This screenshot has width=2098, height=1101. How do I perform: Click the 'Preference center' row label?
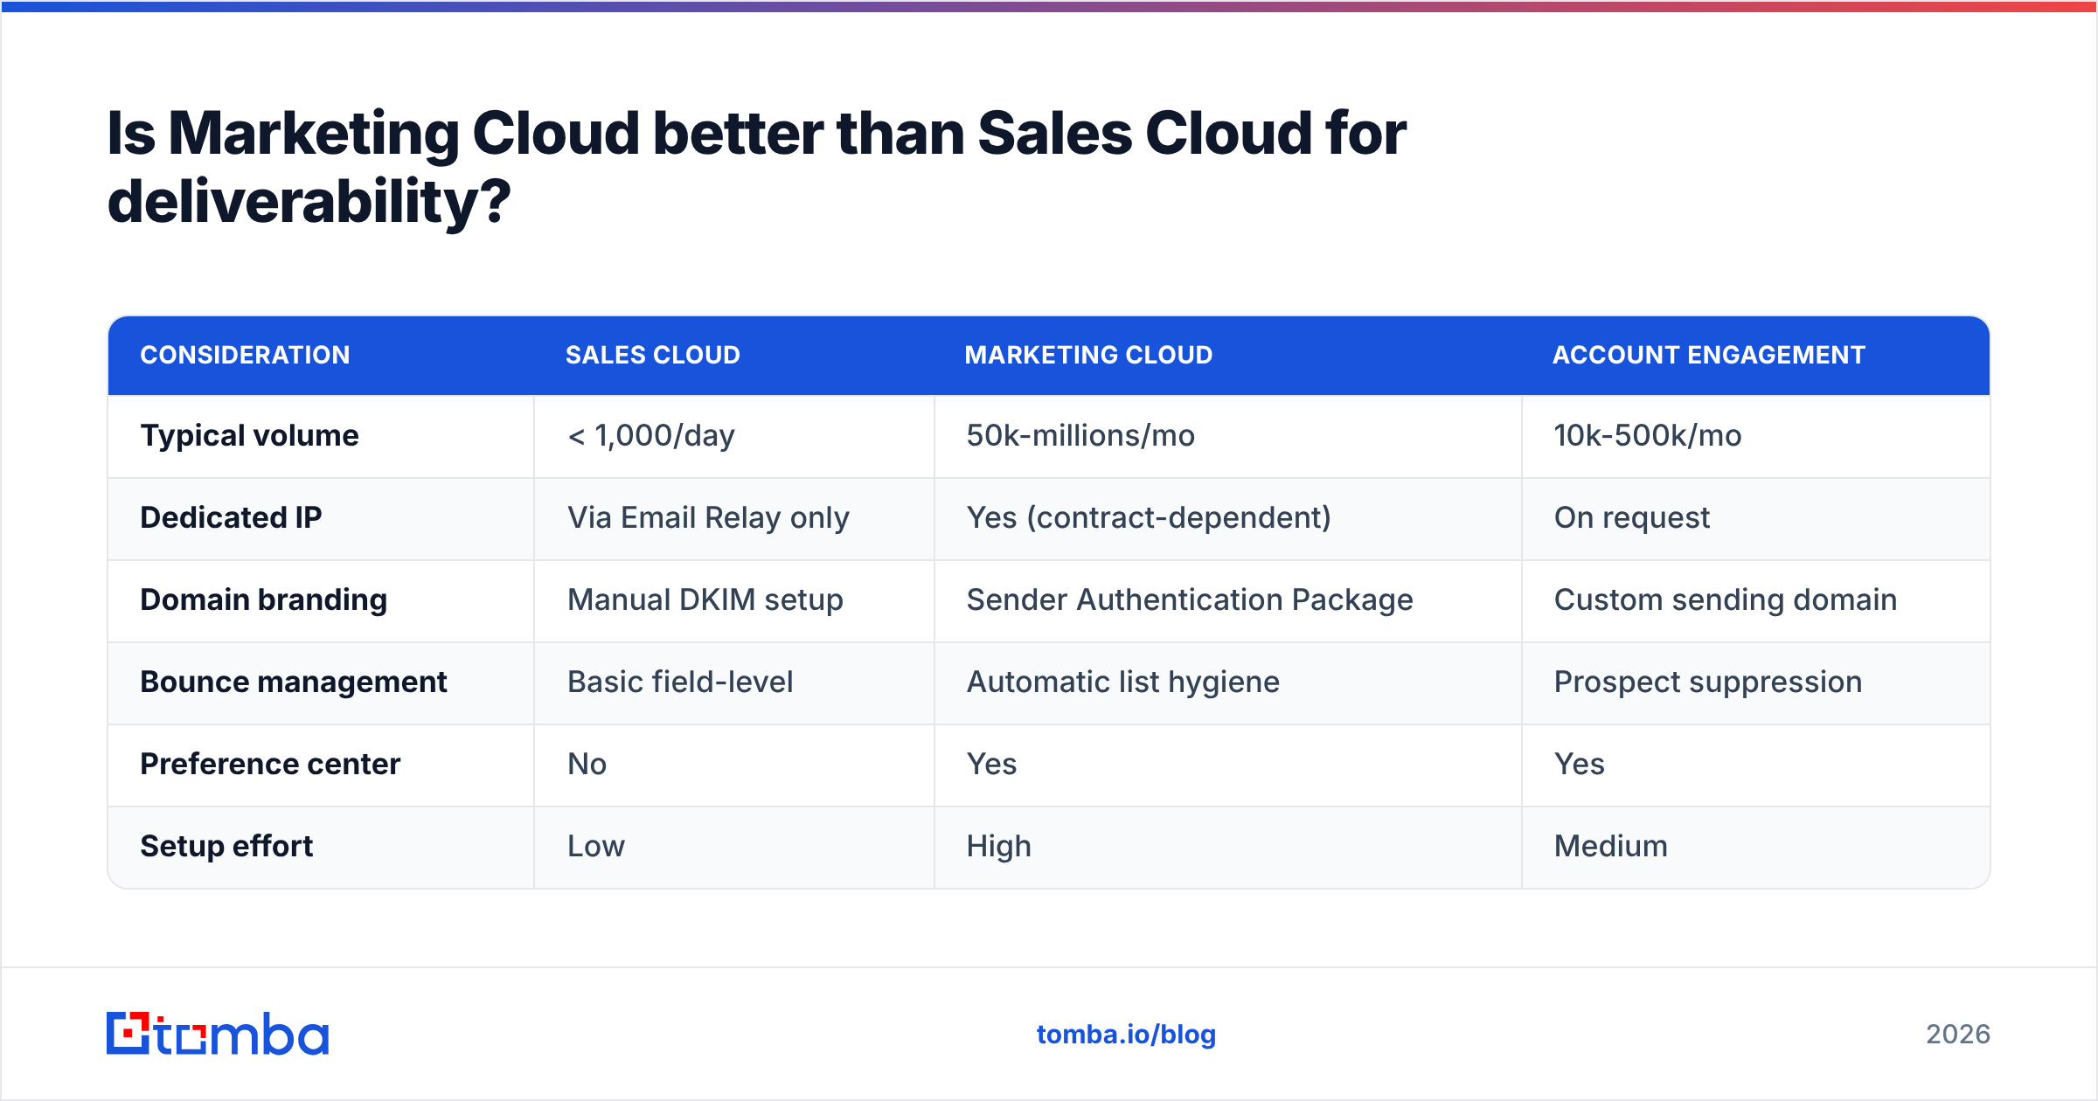pos(270,764)
